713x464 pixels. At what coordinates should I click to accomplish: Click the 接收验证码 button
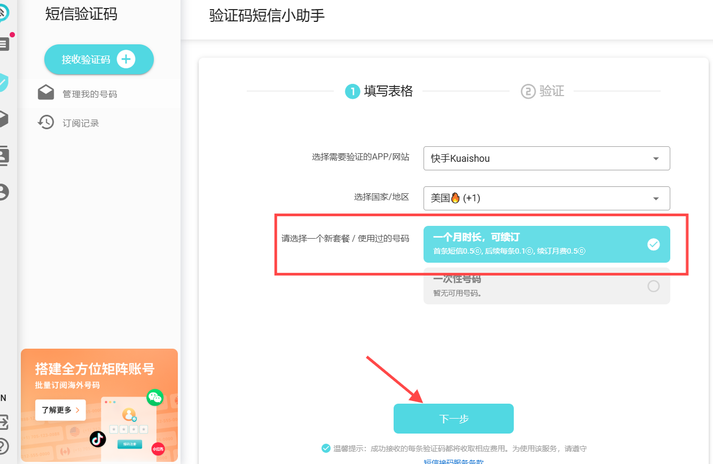99,59
